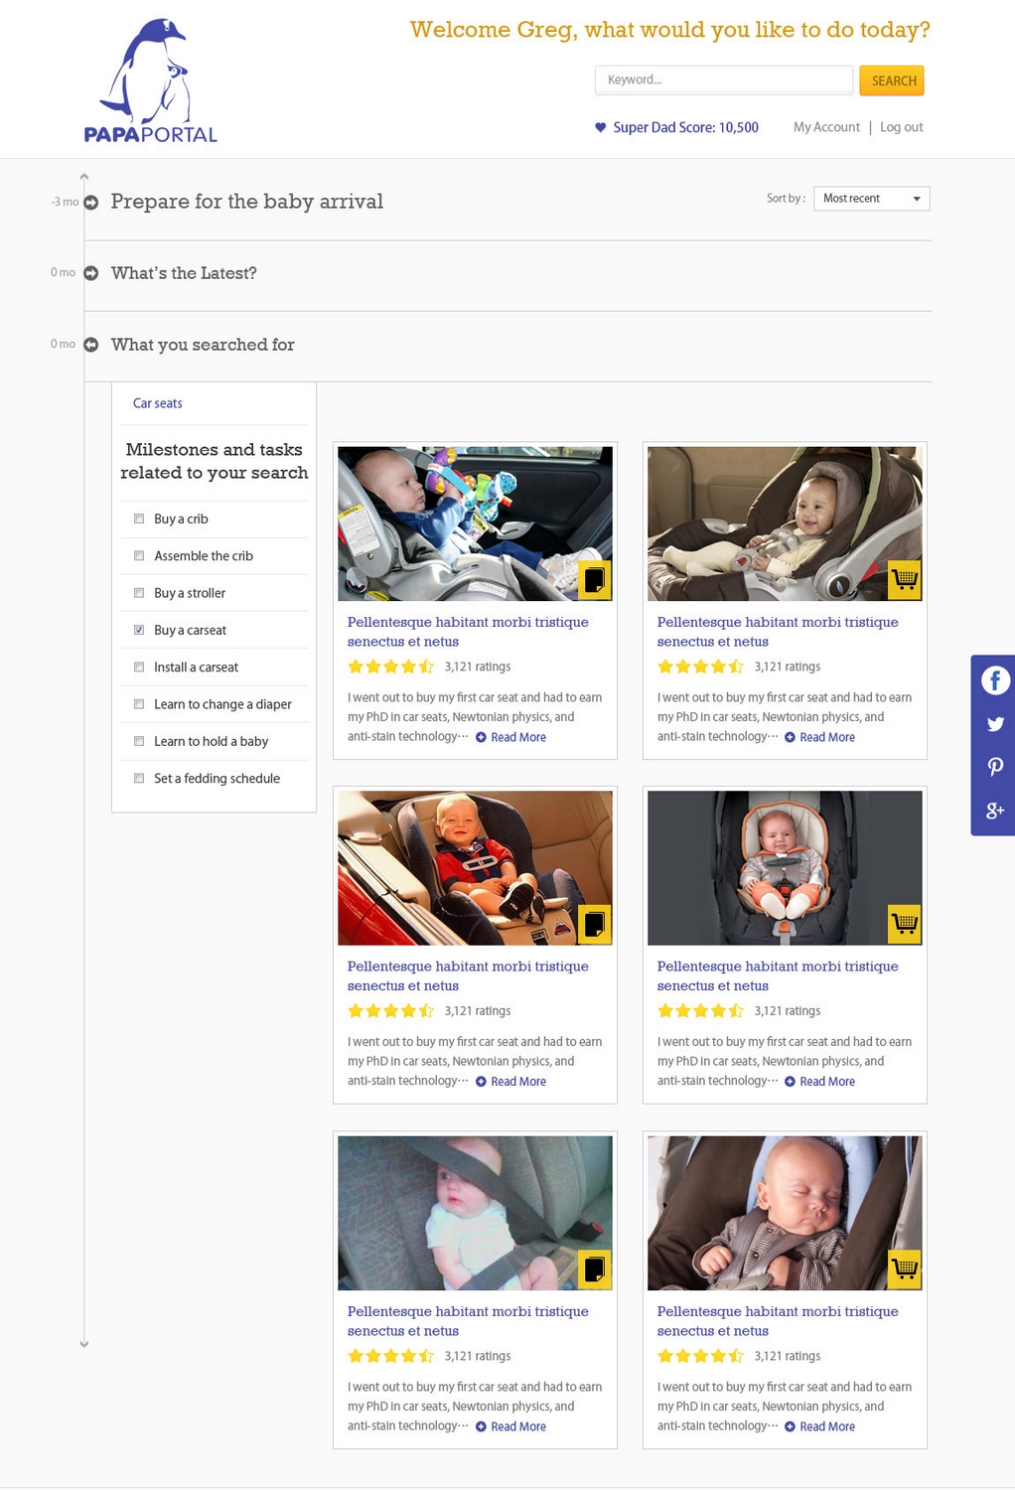Select the Car seats search tab
The image size is (1015, 1490).
[x=157, y=403]
